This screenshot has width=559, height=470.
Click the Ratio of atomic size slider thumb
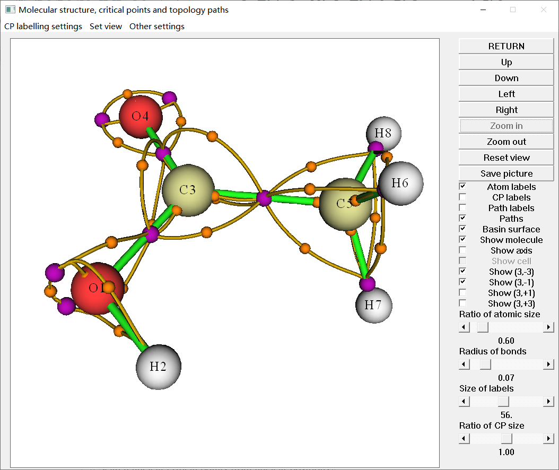[483, 327]
